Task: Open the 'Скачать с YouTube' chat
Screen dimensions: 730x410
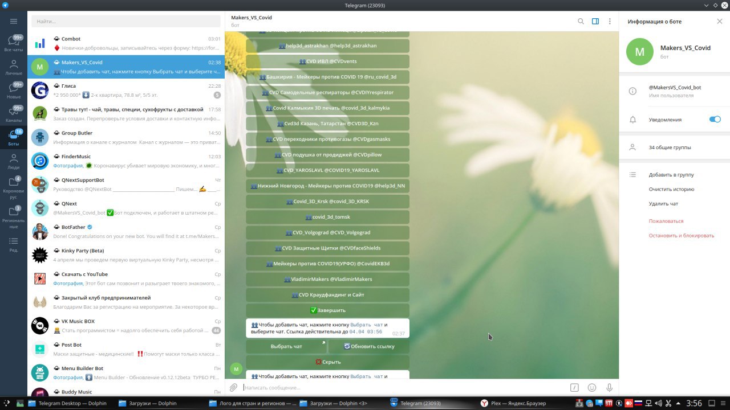Action: (126, 278)
